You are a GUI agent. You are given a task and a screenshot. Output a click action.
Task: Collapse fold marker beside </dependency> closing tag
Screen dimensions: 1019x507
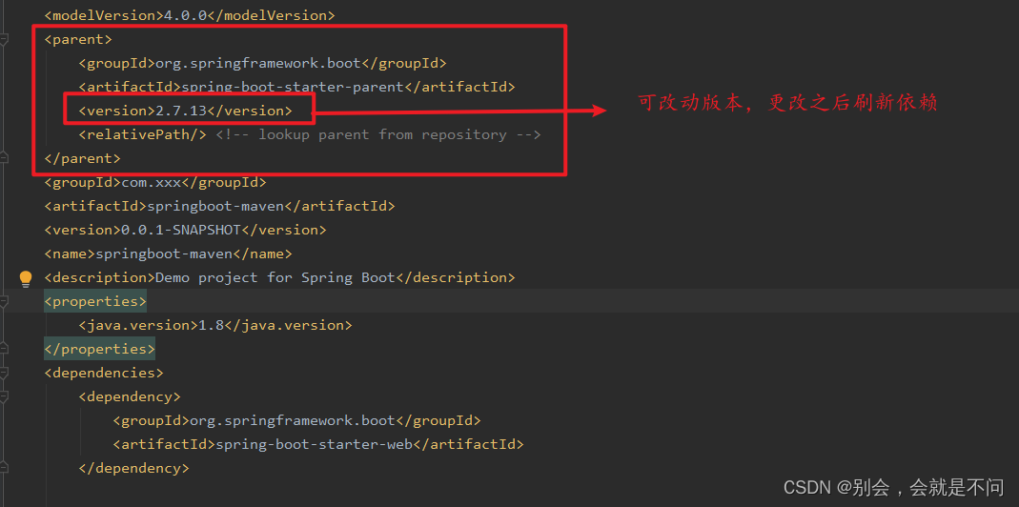(x=3, y=468)
